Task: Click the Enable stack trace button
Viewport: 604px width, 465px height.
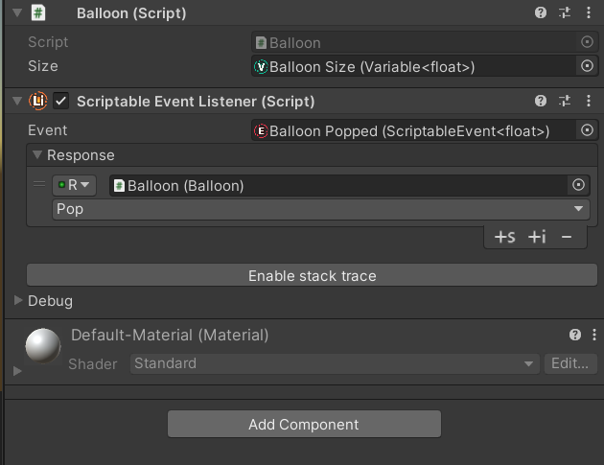Action: [312, 275]
